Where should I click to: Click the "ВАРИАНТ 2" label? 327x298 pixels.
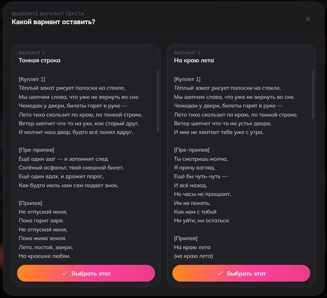click(x=187, y=53)
